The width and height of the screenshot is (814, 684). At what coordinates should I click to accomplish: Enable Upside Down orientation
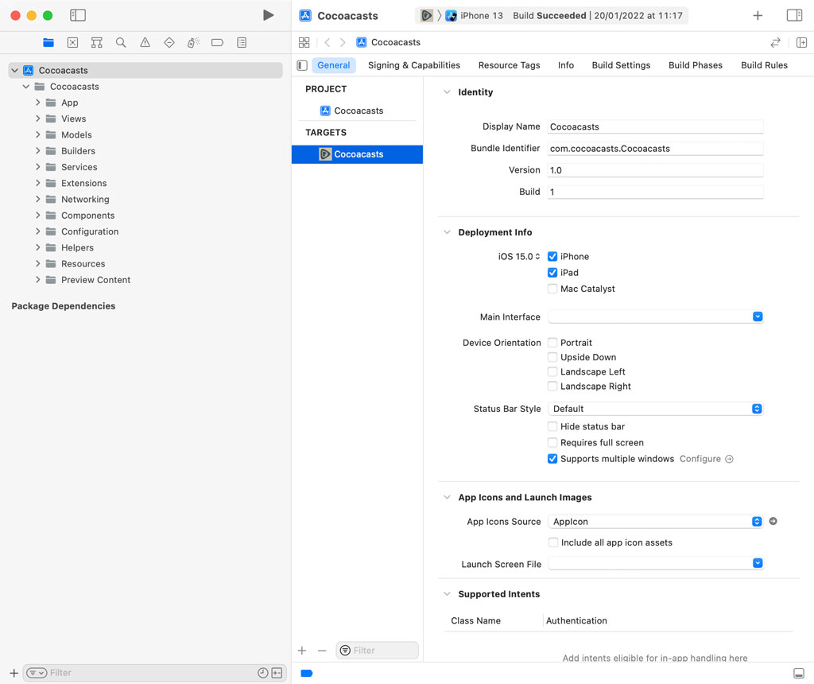pos(552,357)
